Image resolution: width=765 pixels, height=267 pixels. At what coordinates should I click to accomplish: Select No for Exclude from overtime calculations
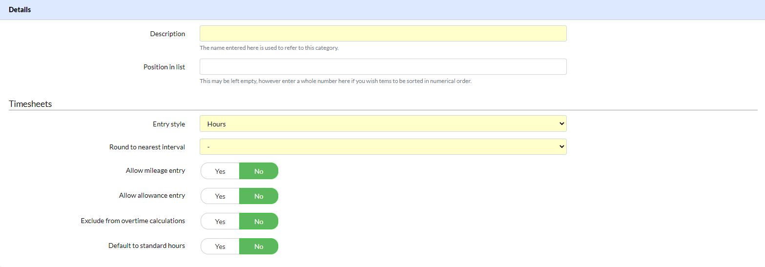point(259,222)
